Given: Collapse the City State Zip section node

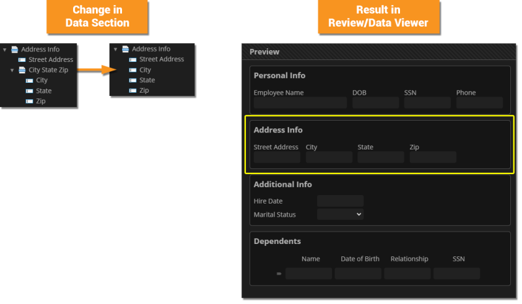Looking at the screenshot, I should pos(12,70).
